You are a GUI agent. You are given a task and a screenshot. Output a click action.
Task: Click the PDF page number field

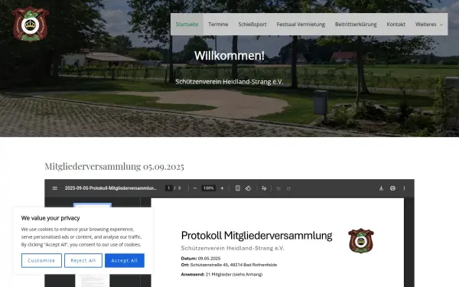[169, 188]
